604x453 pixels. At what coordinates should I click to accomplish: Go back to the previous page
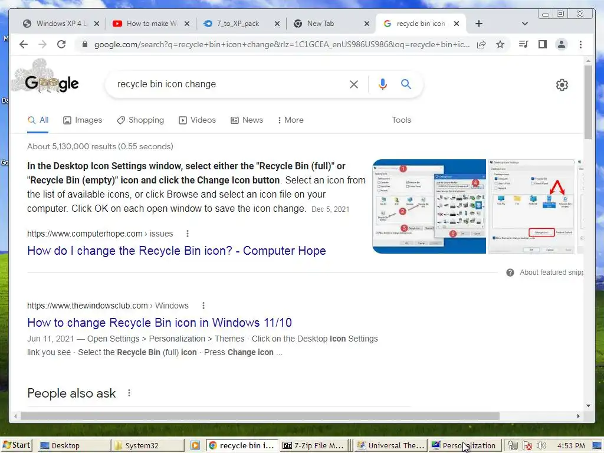(24, 44)
